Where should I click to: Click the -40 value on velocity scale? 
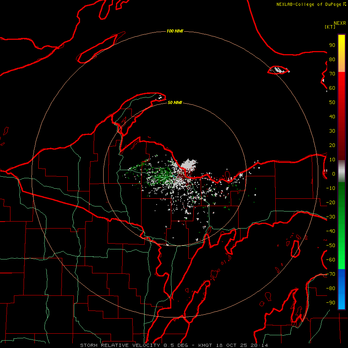point(331,231)
